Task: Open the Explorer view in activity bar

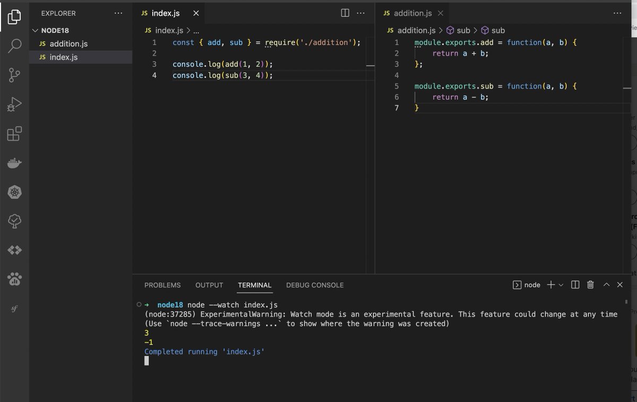Action: (14, 18)
